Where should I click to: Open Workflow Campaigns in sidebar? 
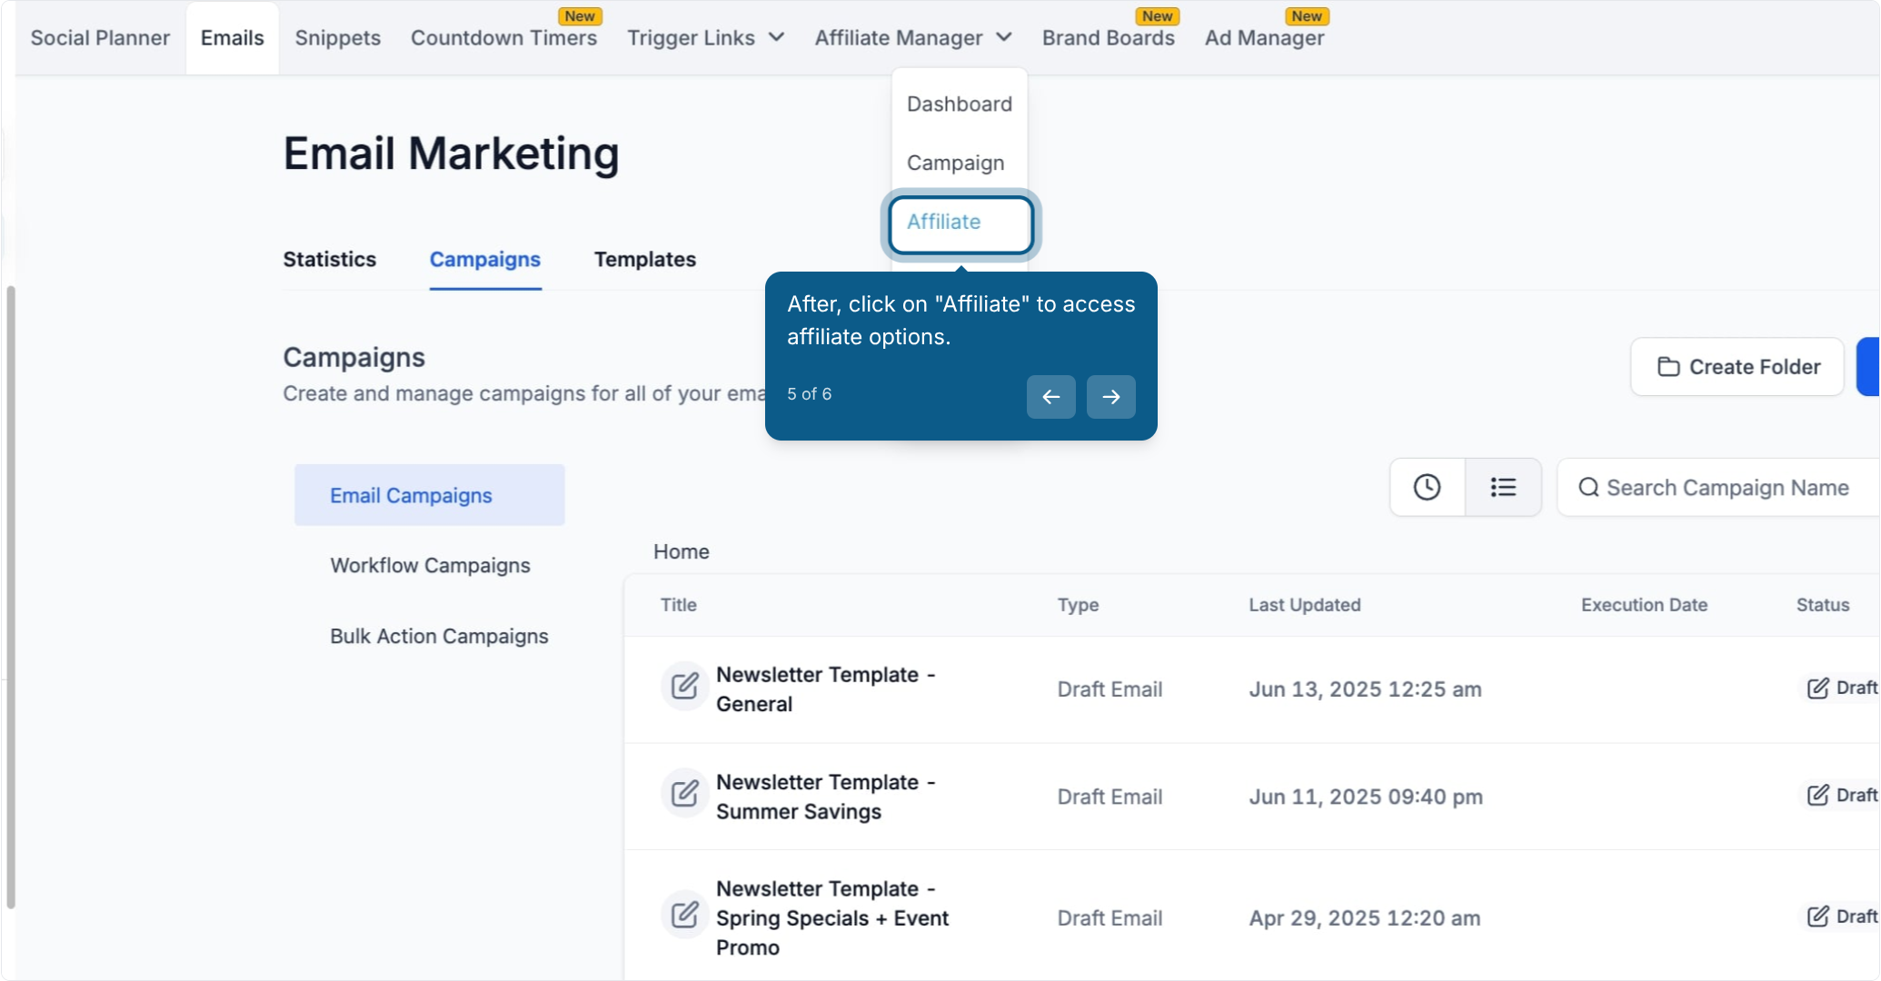click(x=430, y=566)
